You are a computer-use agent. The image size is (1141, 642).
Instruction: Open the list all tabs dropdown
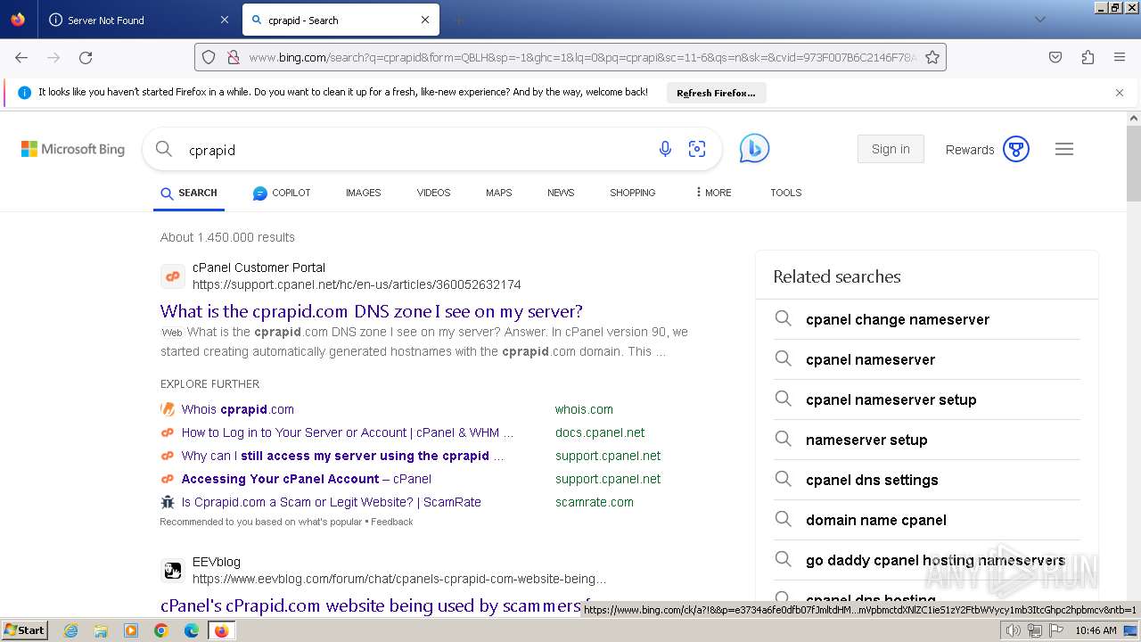pyautogui.click(x=1039, y=20)
